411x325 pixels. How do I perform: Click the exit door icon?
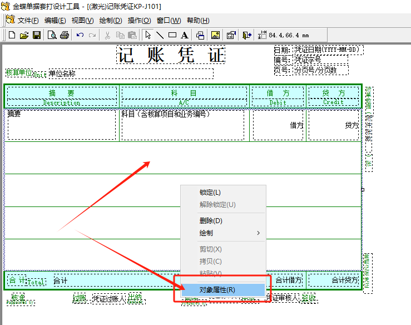pos(246,35)
